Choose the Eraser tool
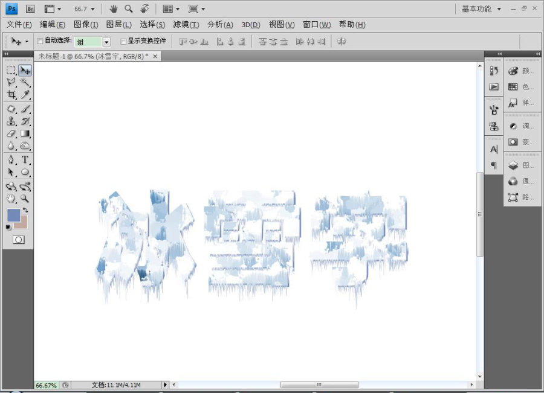Viewport: 544px width, 393px height. (11, 134)
